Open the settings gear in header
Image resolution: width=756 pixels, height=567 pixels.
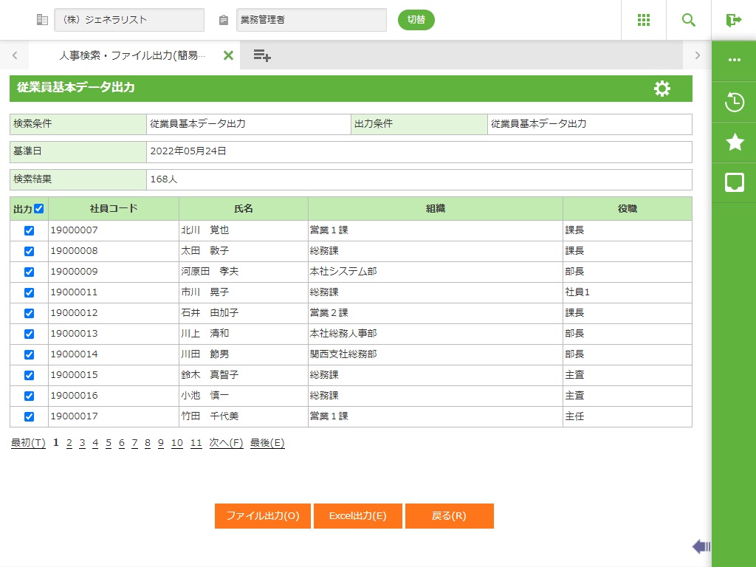click(x=662, y=89)
